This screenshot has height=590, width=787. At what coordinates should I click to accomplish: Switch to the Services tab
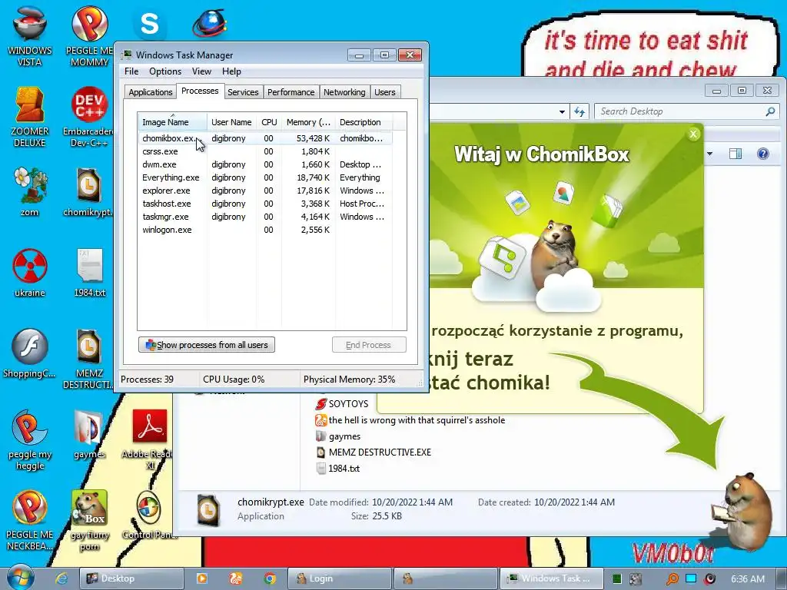243,92
